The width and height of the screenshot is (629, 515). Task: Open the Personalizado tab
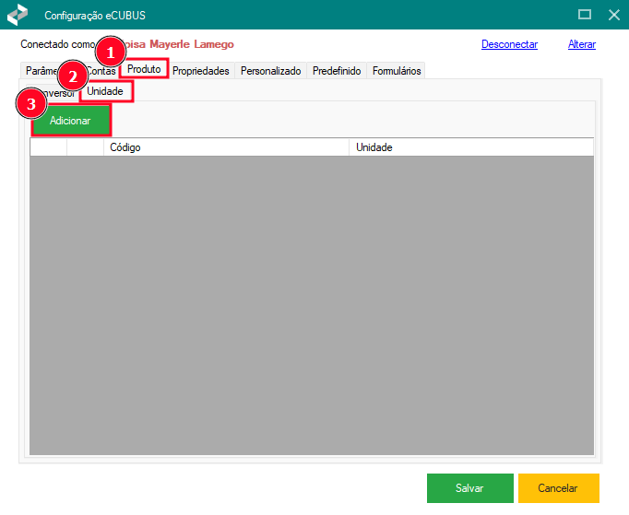pos(271,71)
